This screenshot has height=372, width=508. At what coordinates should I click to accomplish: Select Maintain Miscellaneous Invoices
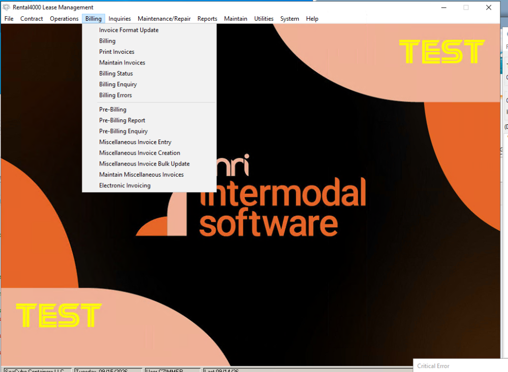pyautogui.click(x=149, y=175)
